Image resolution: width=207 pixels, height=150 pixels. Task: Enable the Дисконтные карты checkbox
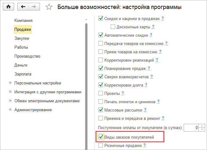pyautogui.click(x=113, y=27)
